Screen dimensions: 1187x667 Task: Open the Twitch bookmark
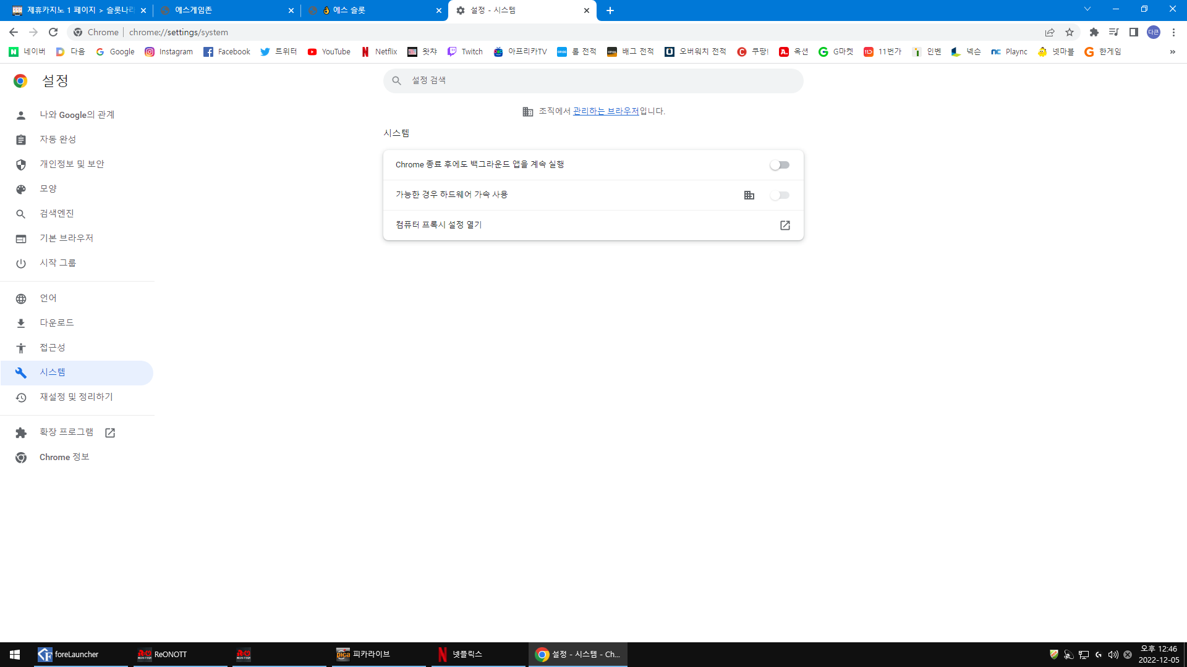pyautogui.click(x=465, y=52)
